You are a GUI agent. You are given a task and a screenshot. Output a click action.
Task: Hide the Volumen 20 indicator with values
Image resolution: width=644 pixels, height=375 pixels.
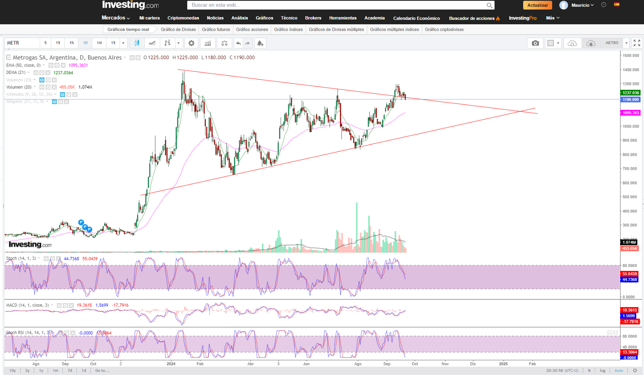click(42, 87)
